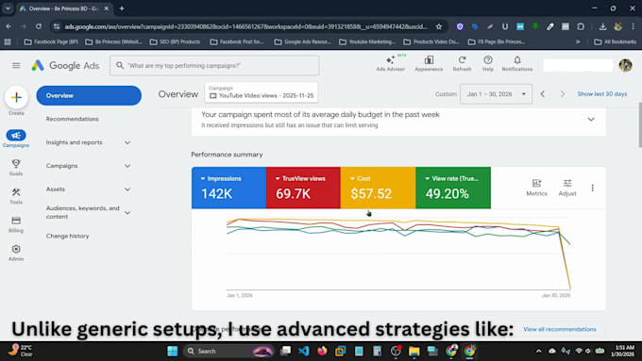642x361 pixels.
Task: Go to the next date range
Action: (562, 94)
